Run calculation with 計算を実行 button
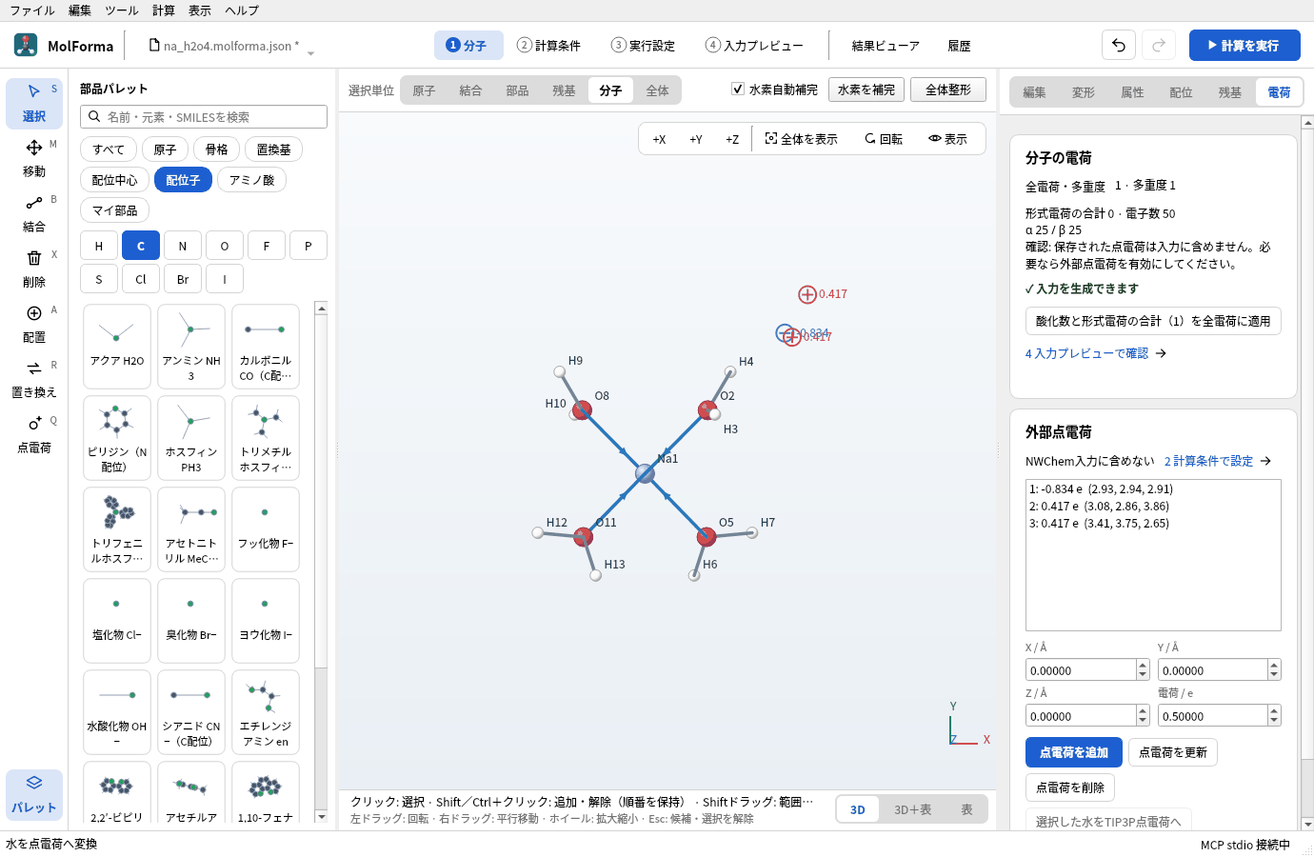 pos(1244,45)
